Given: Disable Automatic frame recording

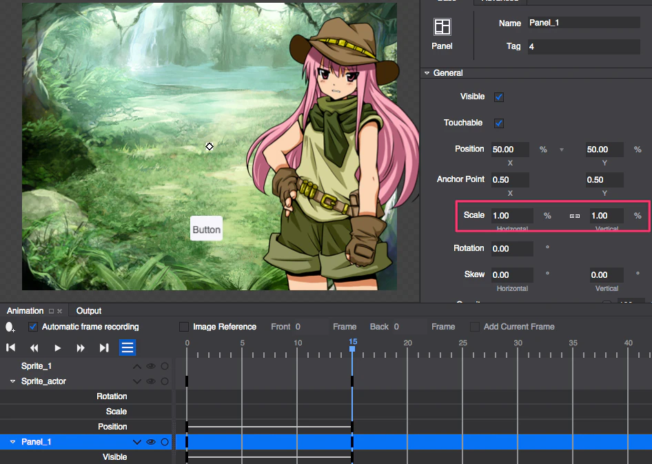Looking at the screenshot, I should click(33, 327).
